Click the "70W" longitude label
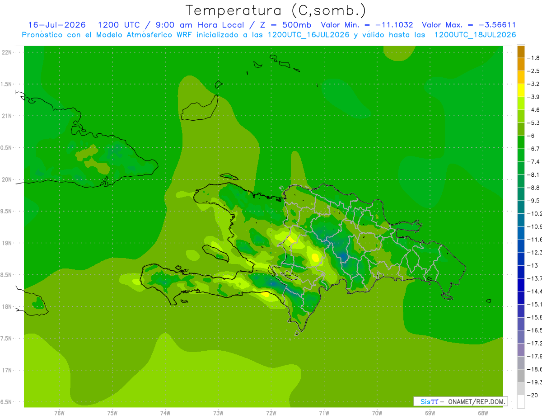 [x=377, y=413]
